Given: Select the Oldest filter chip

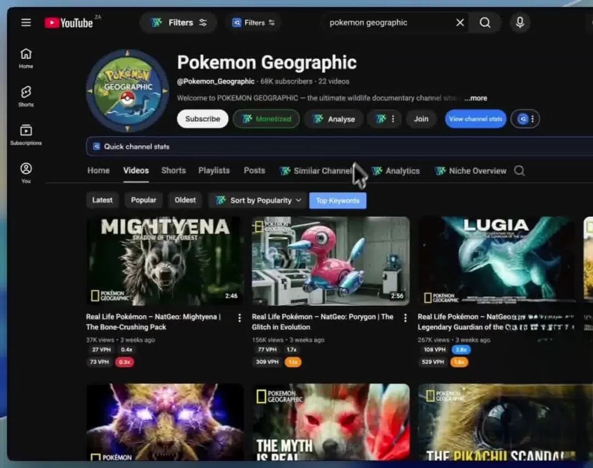Looking at the screenshot, I should click(185, 200).
